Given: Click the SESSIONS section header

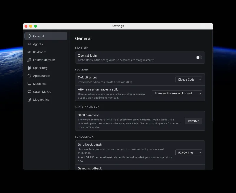Looking at the screenshot, I should [82, 70].
